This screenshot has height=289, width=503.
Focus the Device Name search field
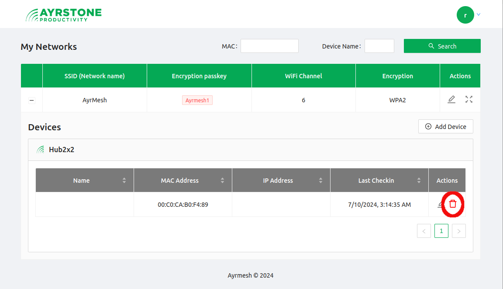[x=379, y=46]
